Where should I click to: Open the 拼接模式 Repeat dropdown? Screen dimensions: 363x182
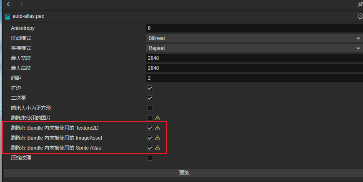pos(254,48)
